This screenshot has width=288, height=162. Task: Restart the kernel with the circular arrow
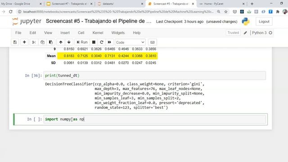102,42
